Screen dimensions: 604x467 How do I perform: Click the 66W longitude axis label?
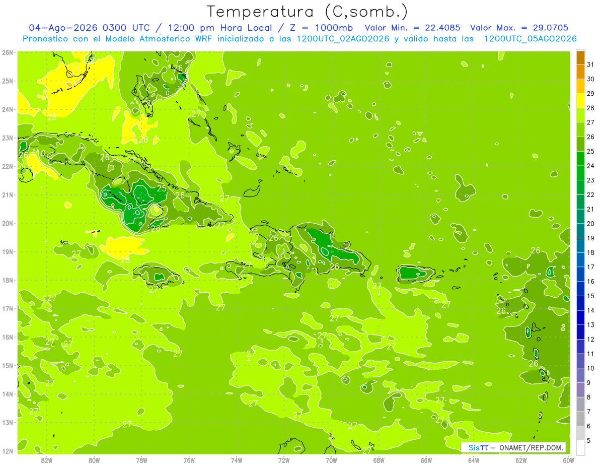(x=426, y=460)
